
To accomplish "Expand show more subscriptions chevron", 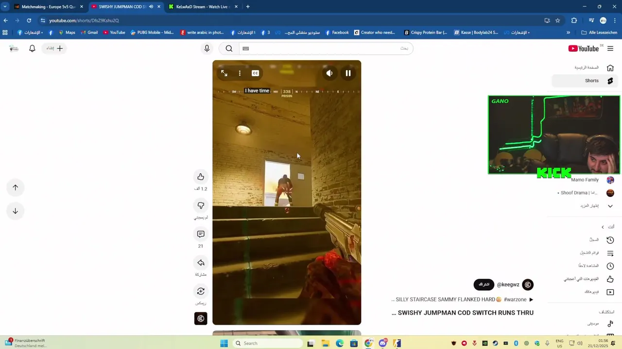I will click(610, 206).
